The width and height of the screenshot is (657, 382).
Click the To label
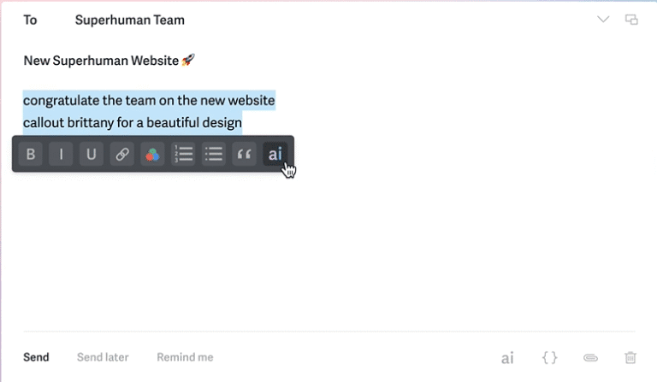30,20
